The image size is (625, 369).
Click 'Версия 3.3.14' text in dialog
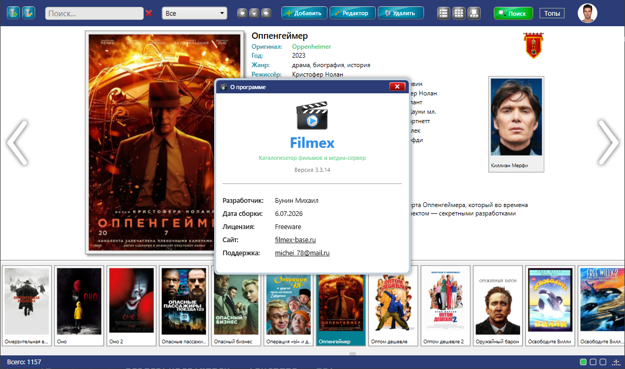coord(312,170)
